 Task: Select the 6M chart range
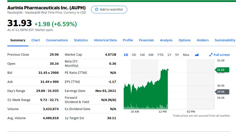tap(151, 55)
